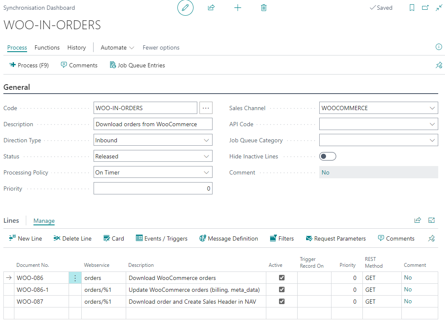Click the REST Method column header
Screen dimensions: 445x324
coord(374,263)
